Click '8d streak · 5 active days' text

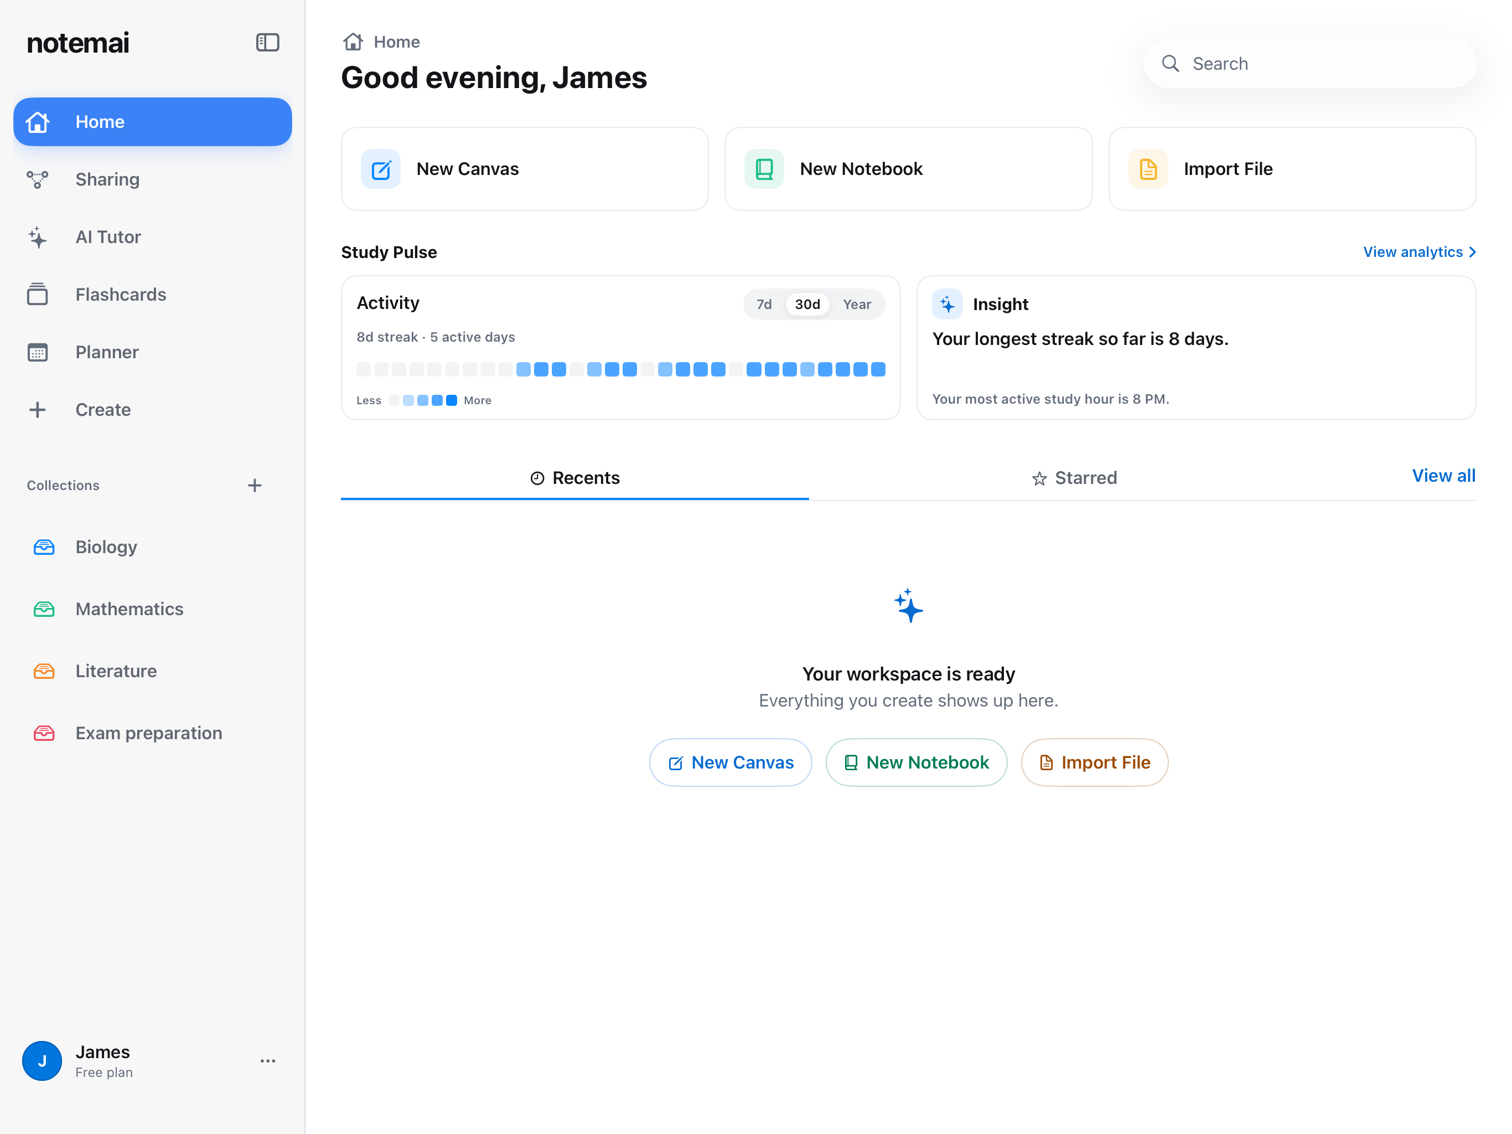click(x=436, y=337)
